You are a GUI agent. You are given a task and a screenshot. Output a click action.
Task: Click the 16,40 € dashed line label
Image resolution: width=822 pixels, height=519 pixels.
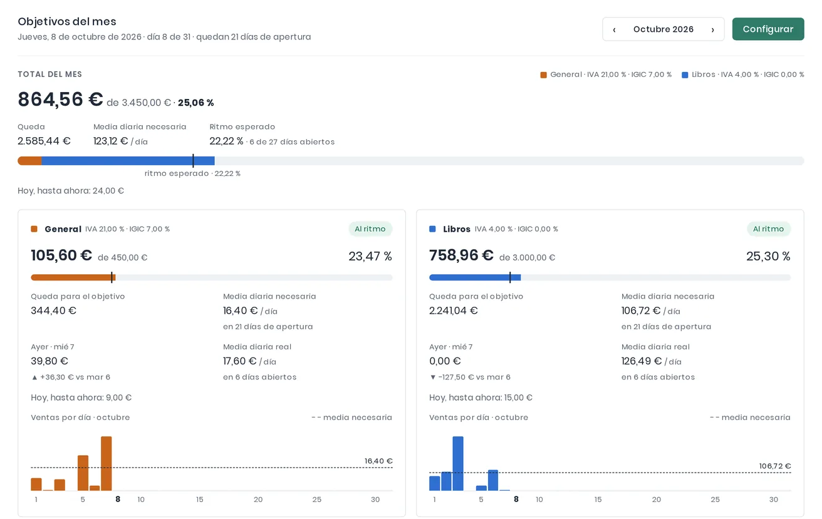[378, 461]
